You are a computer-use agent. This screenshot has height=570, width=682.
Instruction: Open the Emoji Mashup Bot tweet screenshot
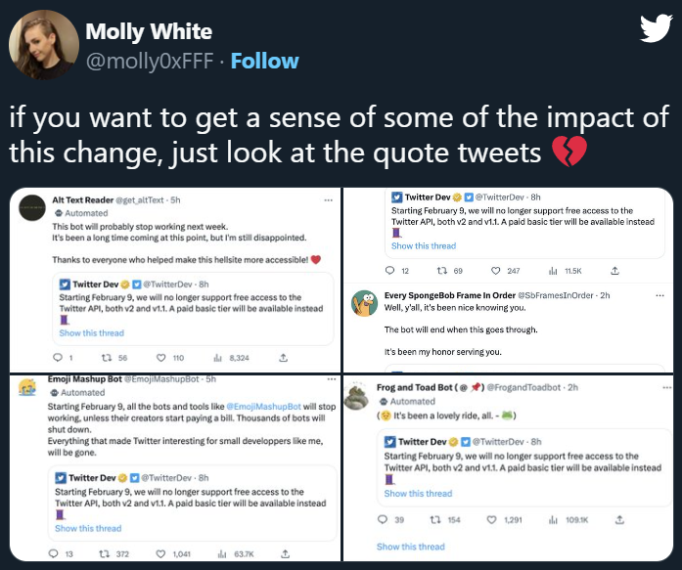click(174, 467)
